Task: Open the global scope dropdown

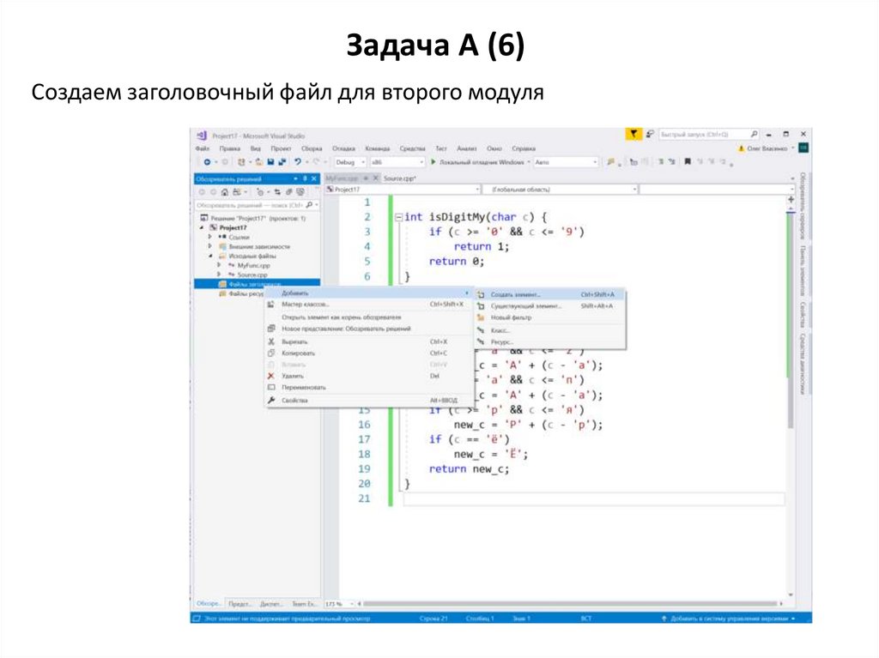Action: [561, 190]
